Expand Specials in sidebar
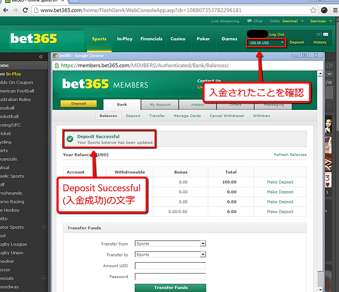 click(x=44, y=278)
